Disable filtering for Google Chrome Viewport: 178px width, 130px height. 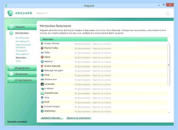pos(83,44)
